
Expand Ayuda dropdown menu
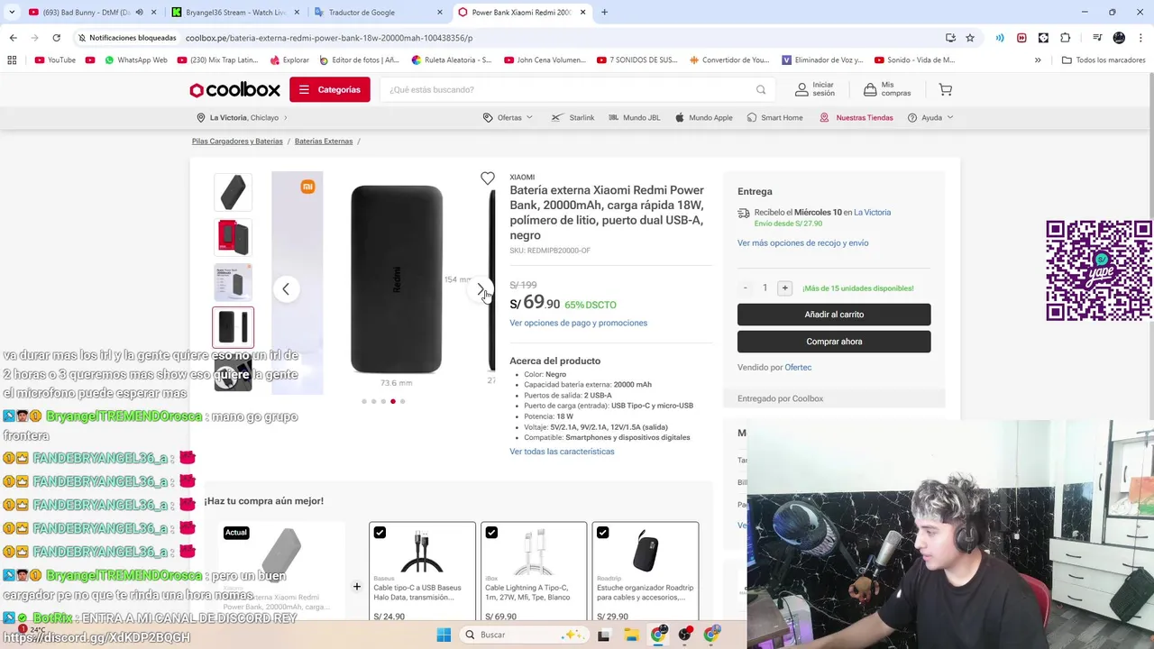930,118
